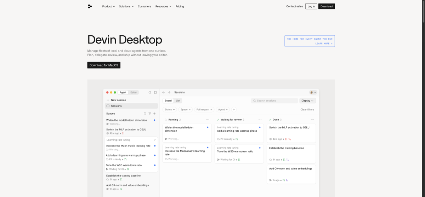This screenshot has height=197, width=425.
Task: Collapse the Learning rate tuning group
Action: (154, 140)
